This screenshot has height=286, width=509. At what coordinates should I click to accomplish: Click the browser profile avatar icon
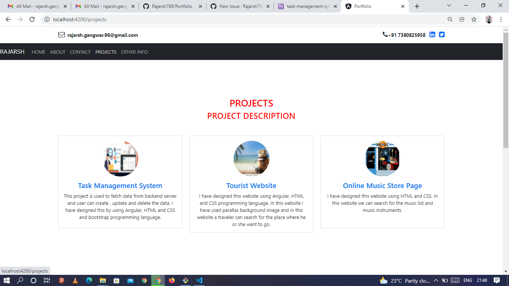coord(489,19)
